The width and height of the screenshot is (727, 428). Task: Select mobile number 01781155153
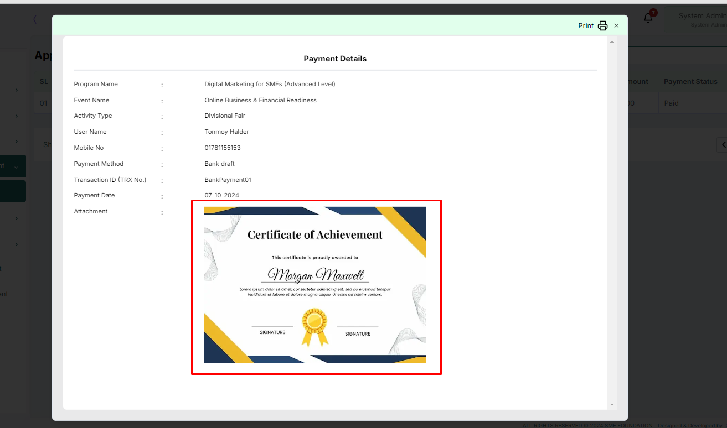point(223,148)
